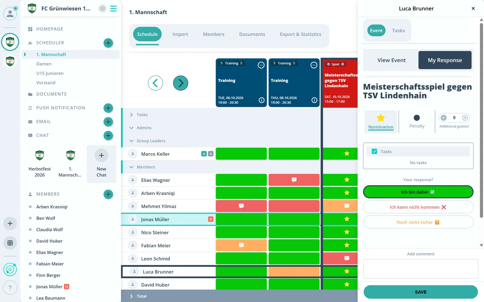Open user profile avatar icon
The height and width of the screenshot is (302, 484).
pos(10,14)
